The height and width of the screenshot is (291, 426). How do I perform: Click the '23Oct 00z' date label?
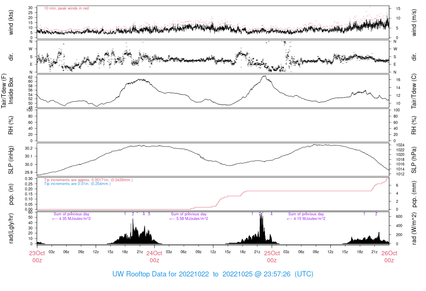(x=37, y=256)
